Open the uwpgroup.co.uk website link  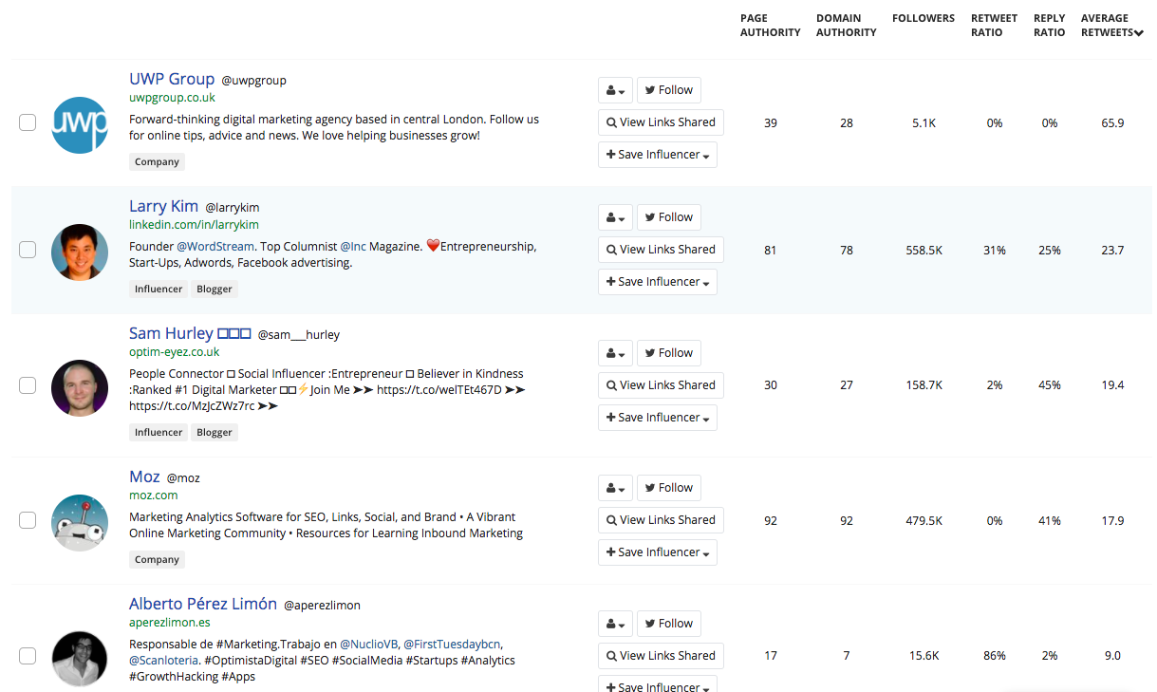click(x=172, y=98)
